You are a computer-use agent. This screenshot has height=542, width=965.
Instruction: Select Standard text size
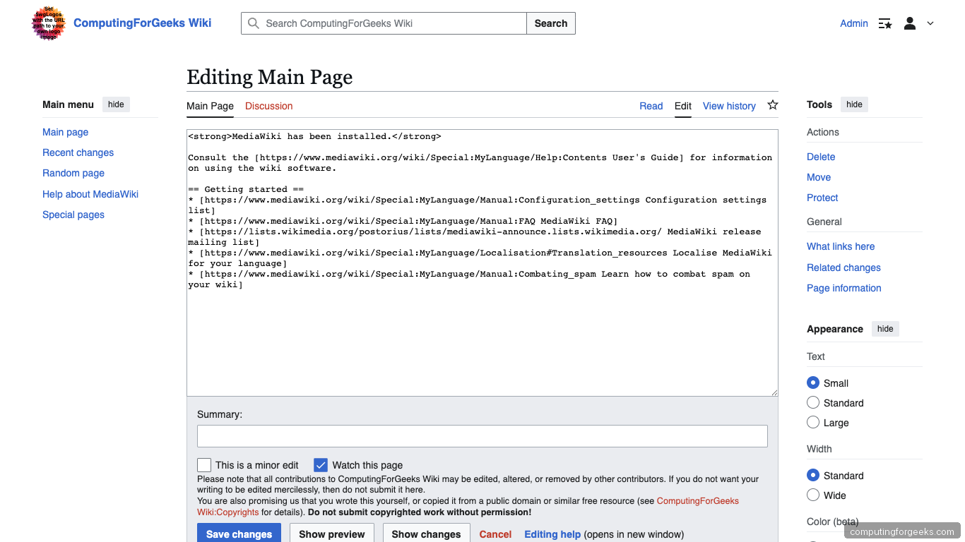pyautogui.click(x=813, y=402)
